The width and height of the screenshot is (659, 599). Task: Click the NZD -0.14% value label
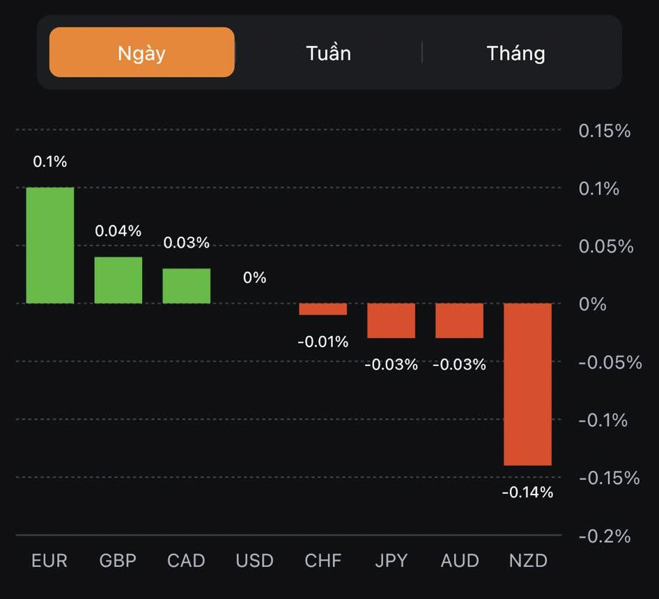pos(528,493)
